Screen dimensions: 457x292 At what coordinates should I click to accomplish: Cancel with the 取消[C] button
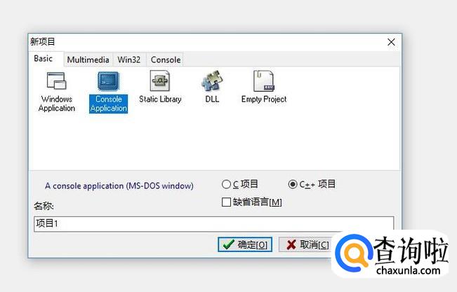tap(305, 244)
